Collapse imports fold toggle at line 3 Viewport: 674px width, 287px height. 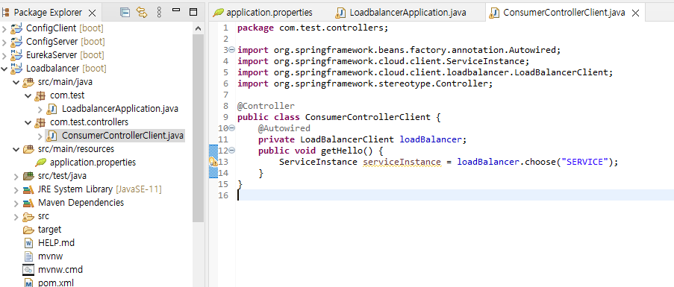[x=232, y=50]
